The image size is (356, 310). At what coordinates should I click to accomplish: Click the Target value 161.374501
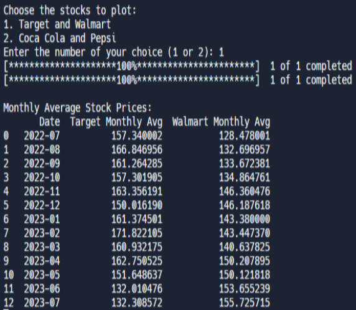point(137,219)
